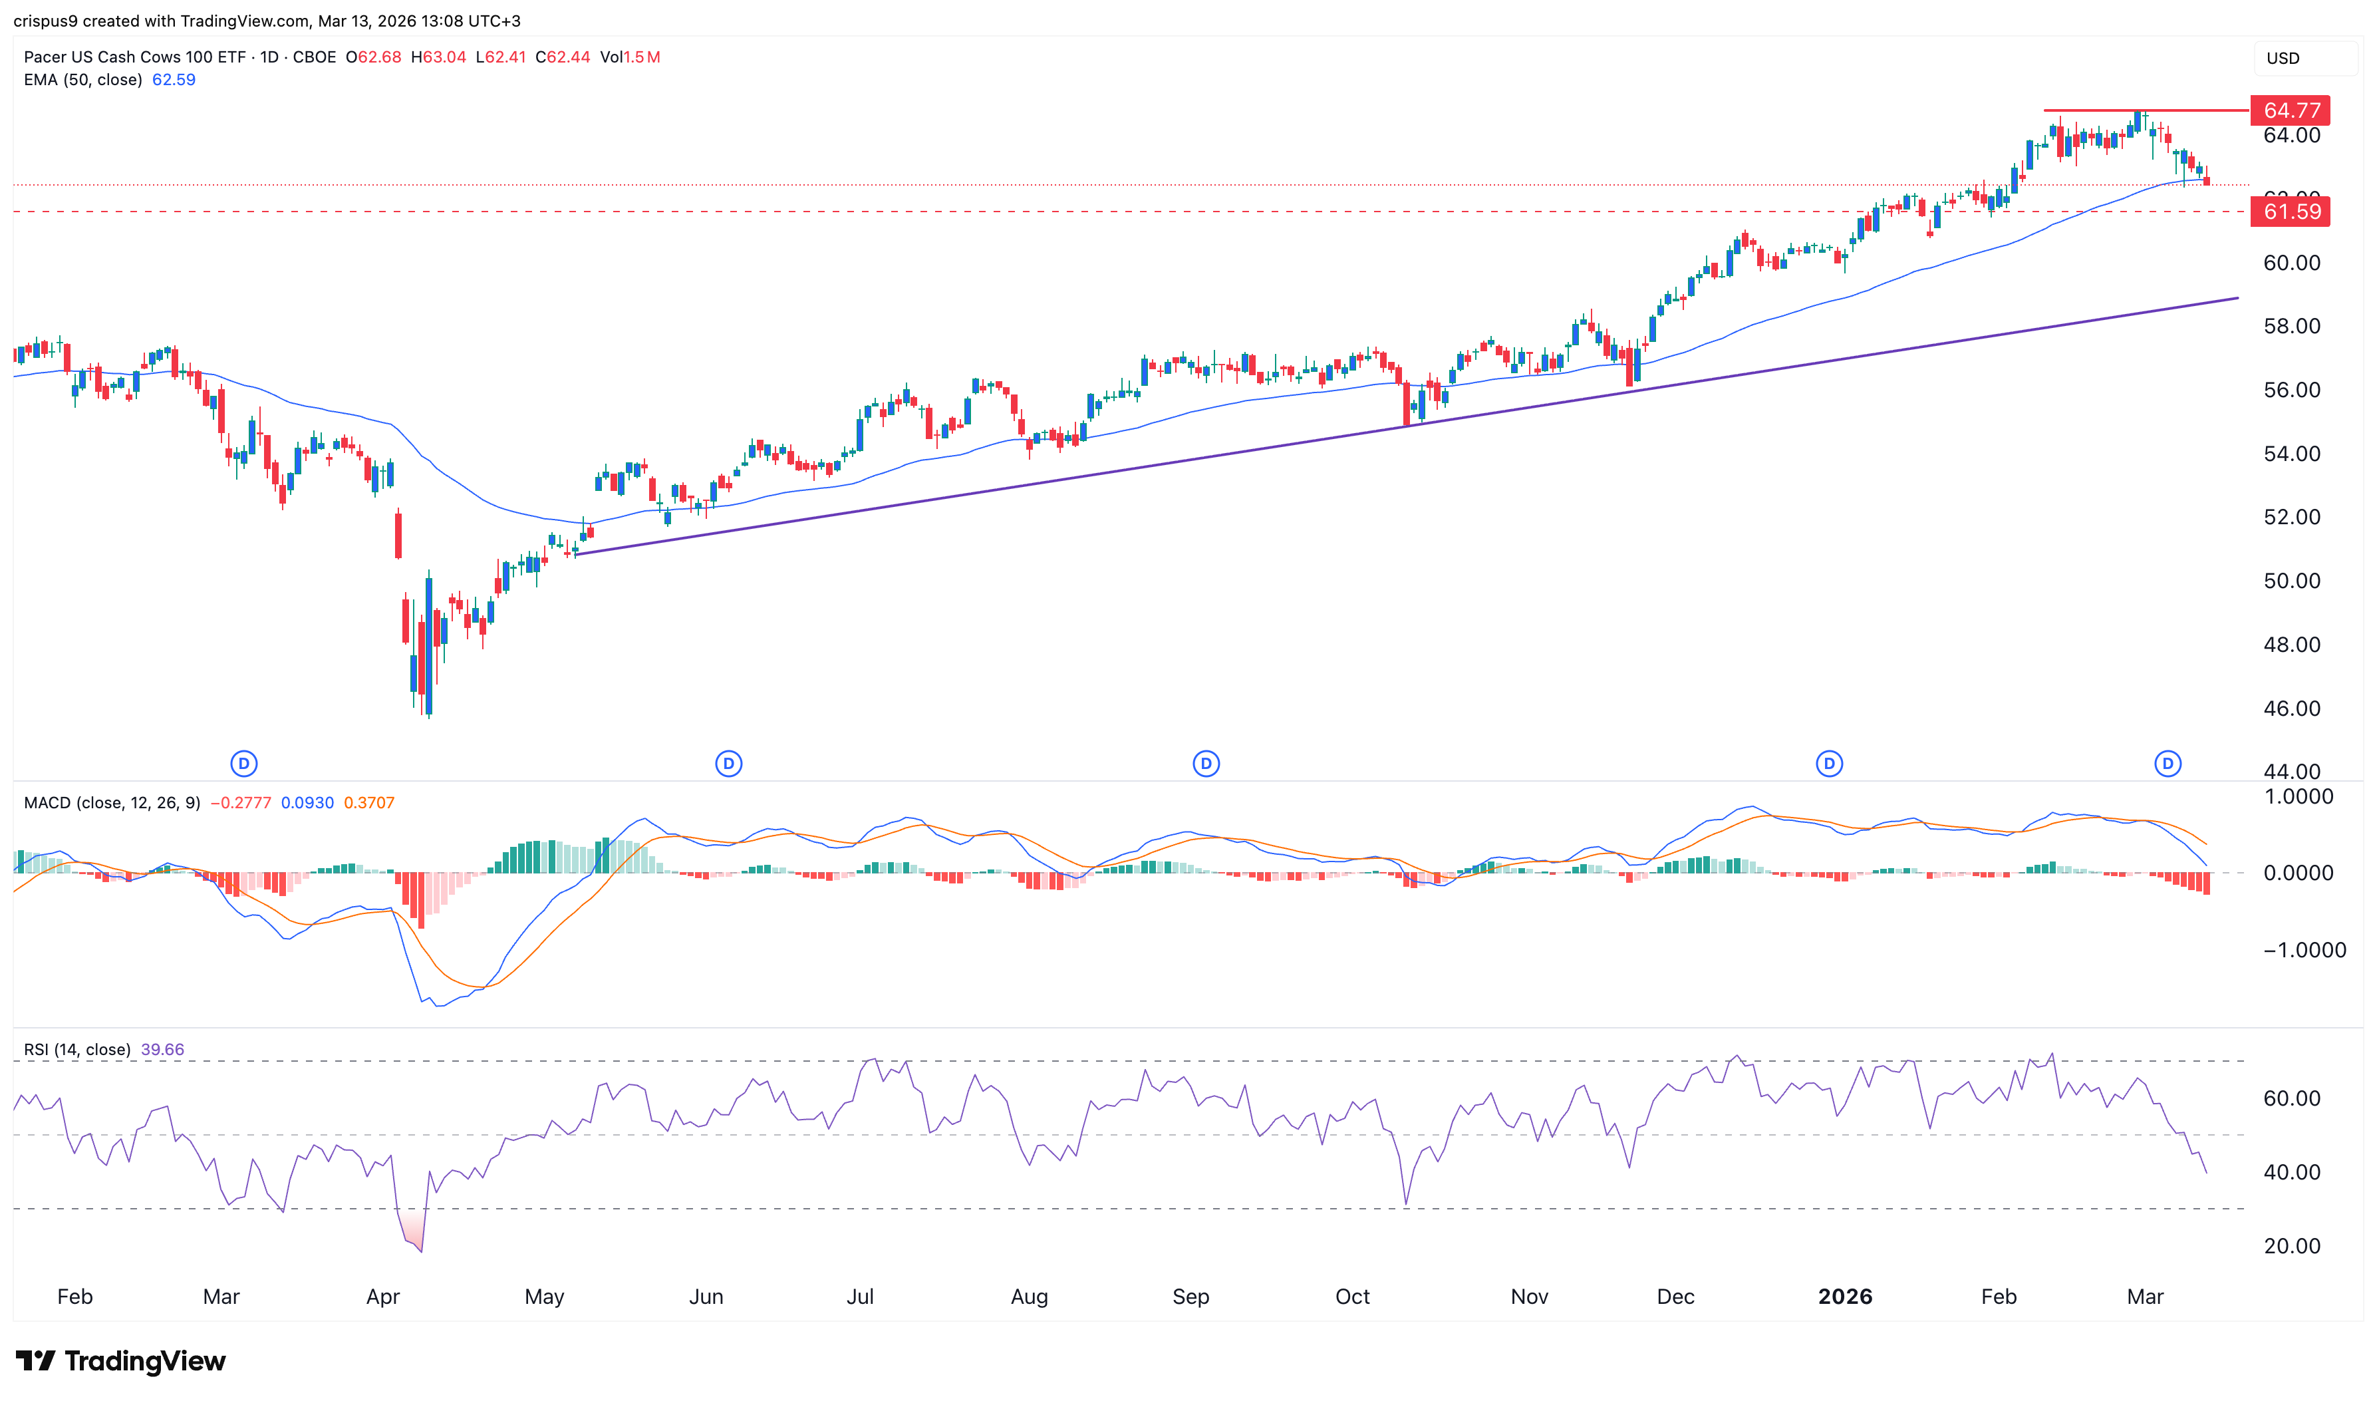Click the 1D interval in chart title
The width and height of the screenshot is (2377, 1401).
pyautogui.click(x=269, y=57)
